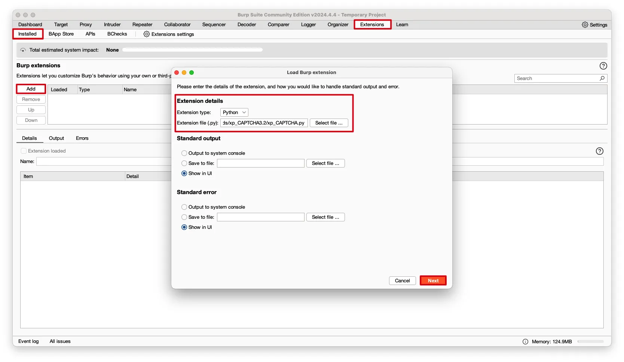Click the Remove button

coord(31,99)
